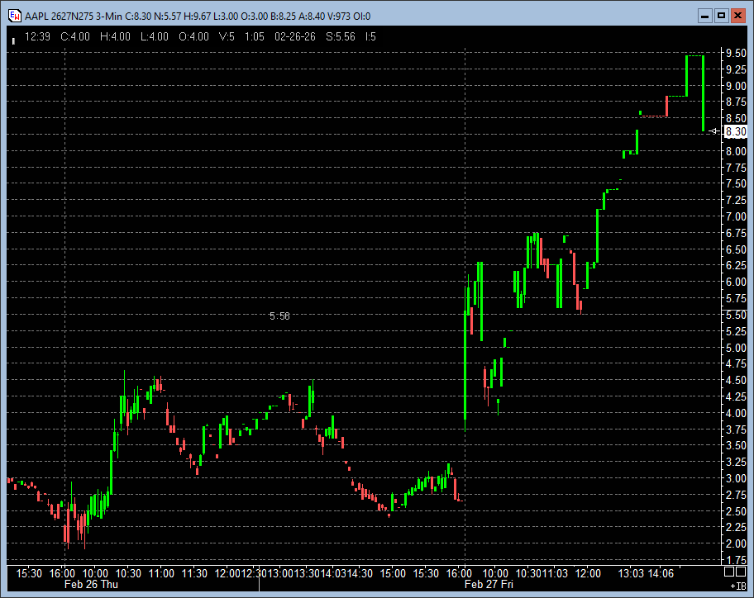Click the Feb 27 Fri date label
The width and height of the screenshot is (754, 598).
coord(489,585)
